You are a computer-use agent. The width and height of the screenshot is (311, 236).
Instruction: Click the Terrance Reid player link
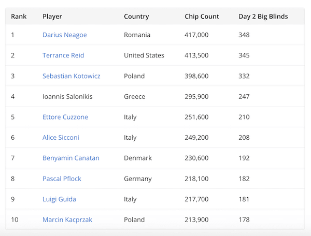pyautogui.click(x=63, y=55)
